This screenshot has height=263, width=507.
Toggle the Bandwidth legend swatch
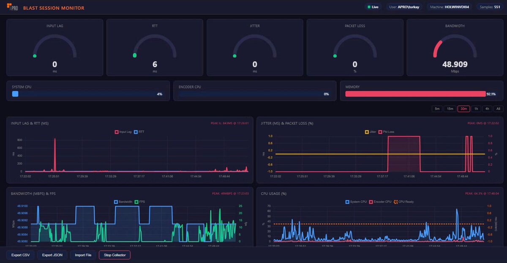(x=116, y=202)
